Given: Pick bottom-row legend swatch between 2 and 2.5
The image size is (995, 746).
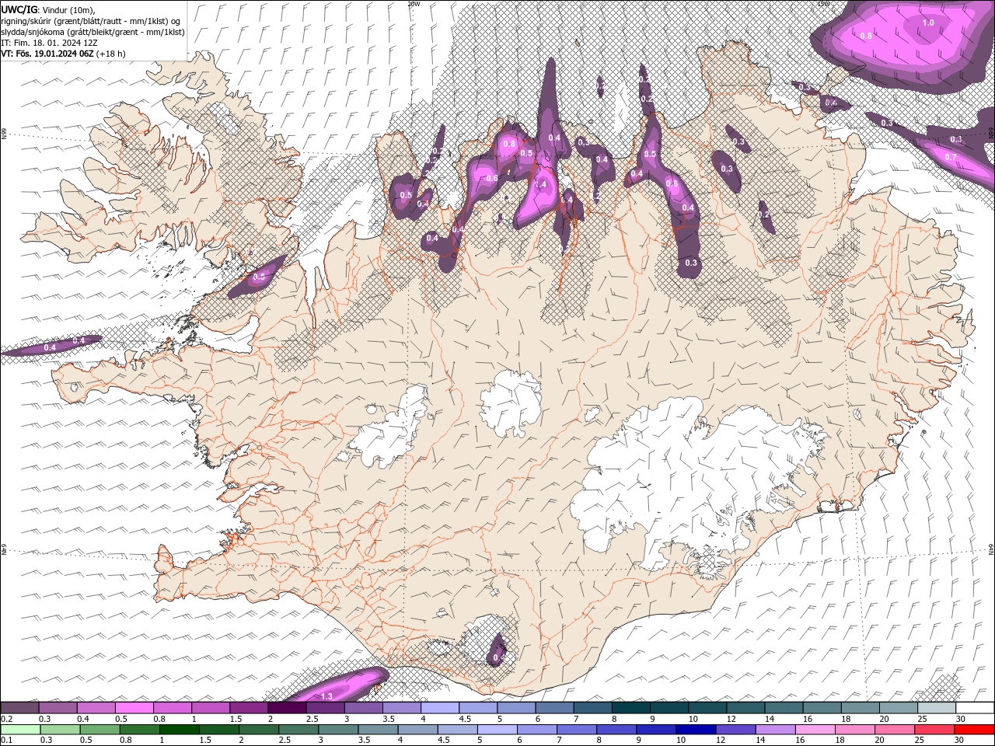Looking at the screenshot, I should [x=258, y=729].
